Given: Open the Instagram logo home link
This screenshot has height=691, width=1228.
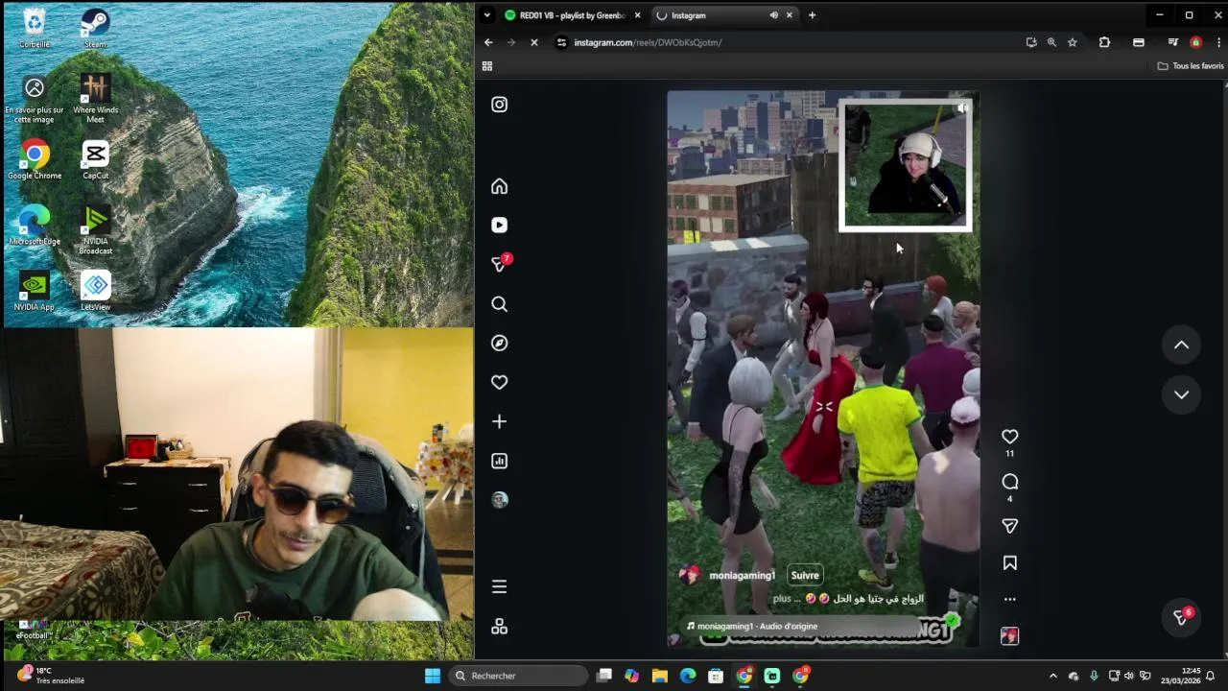Looking at the screenshot, I should point(499,105).
